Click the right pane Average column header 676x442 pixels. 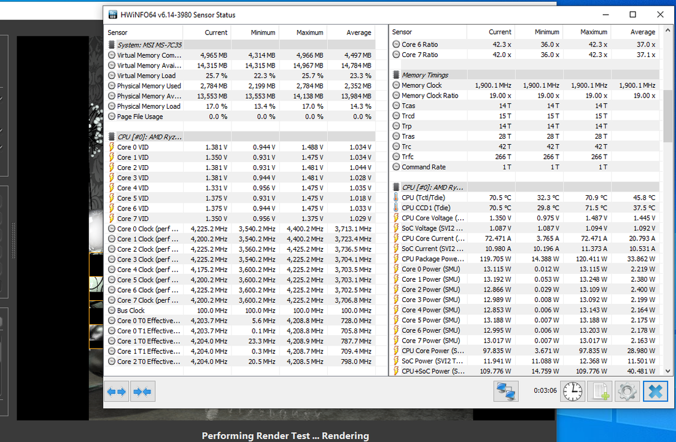[x=635, y=32]
